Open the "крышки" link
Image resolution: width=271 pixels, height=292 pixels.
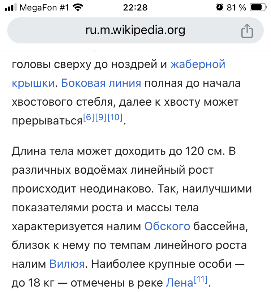point(33,83)
